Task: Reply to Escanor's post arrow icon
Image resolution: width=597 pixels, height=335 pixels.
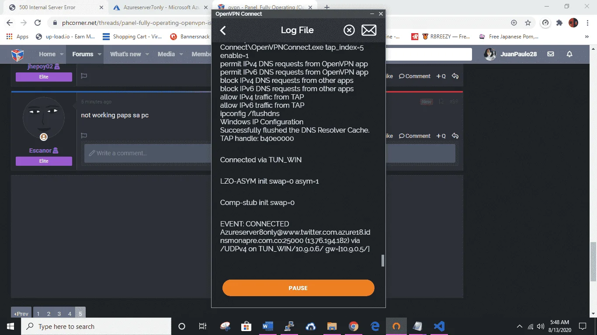Action: (455, 136)
